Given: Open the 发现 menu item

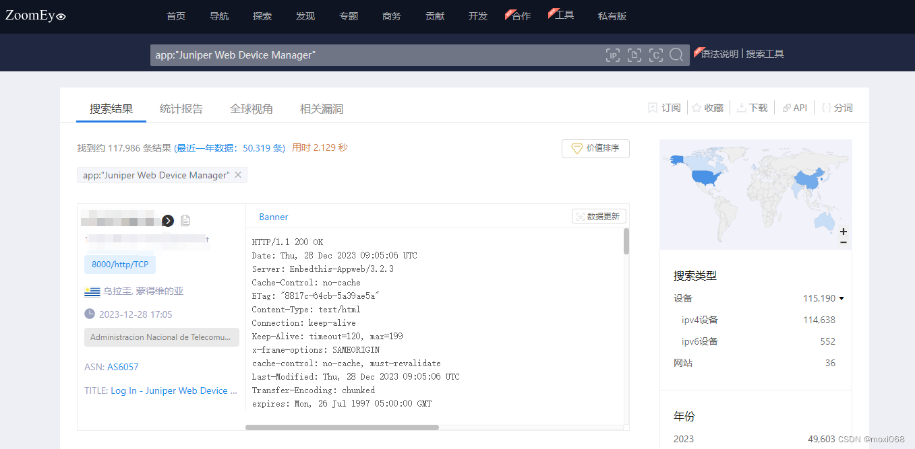Looking at the screenshot, I should point(305,16).
